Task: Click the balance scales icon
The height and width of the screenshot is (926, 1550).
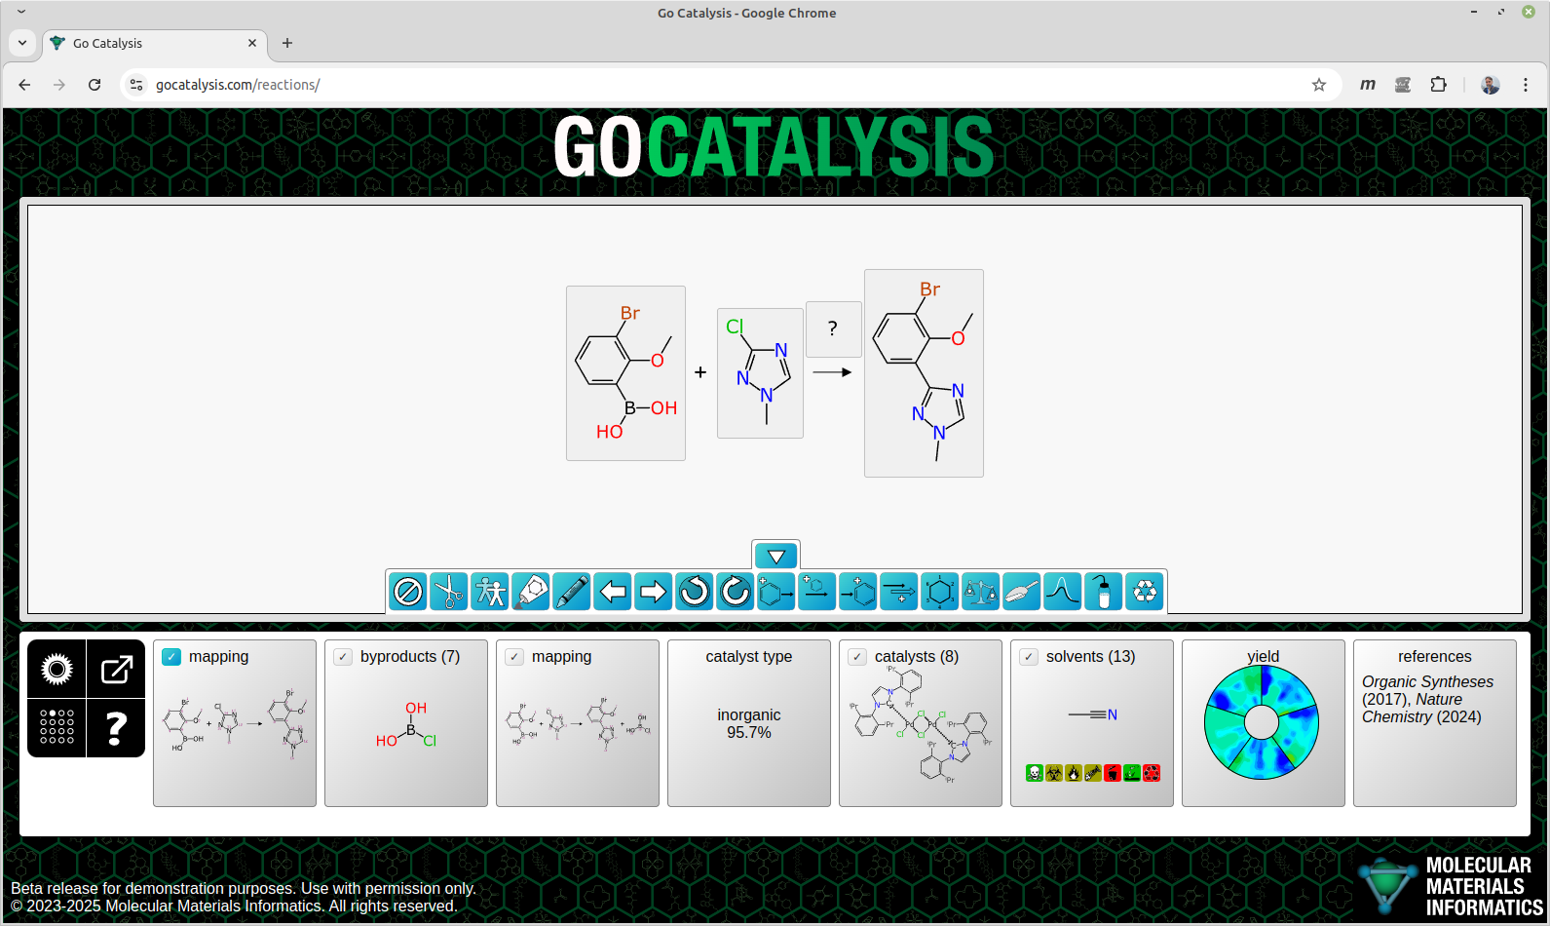Action: pos(981,592)
